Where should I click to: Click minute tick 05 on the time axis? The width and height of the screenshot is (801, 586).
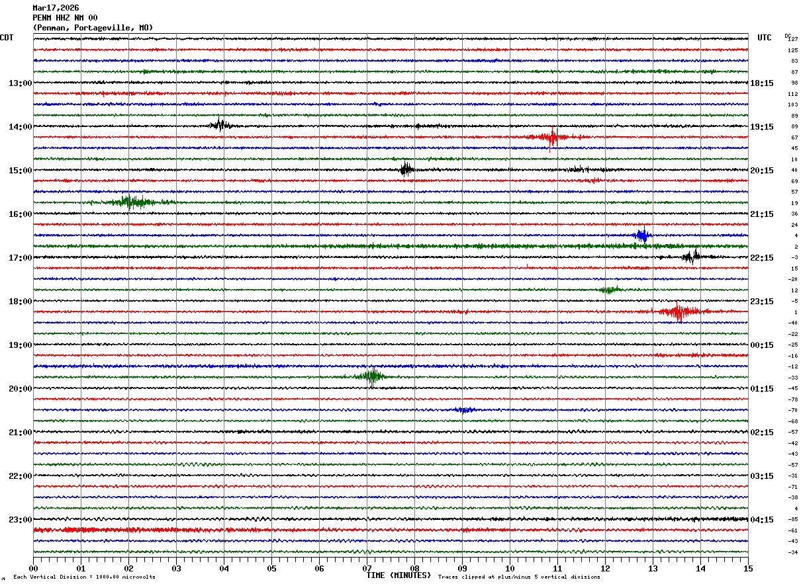point(271,568)
